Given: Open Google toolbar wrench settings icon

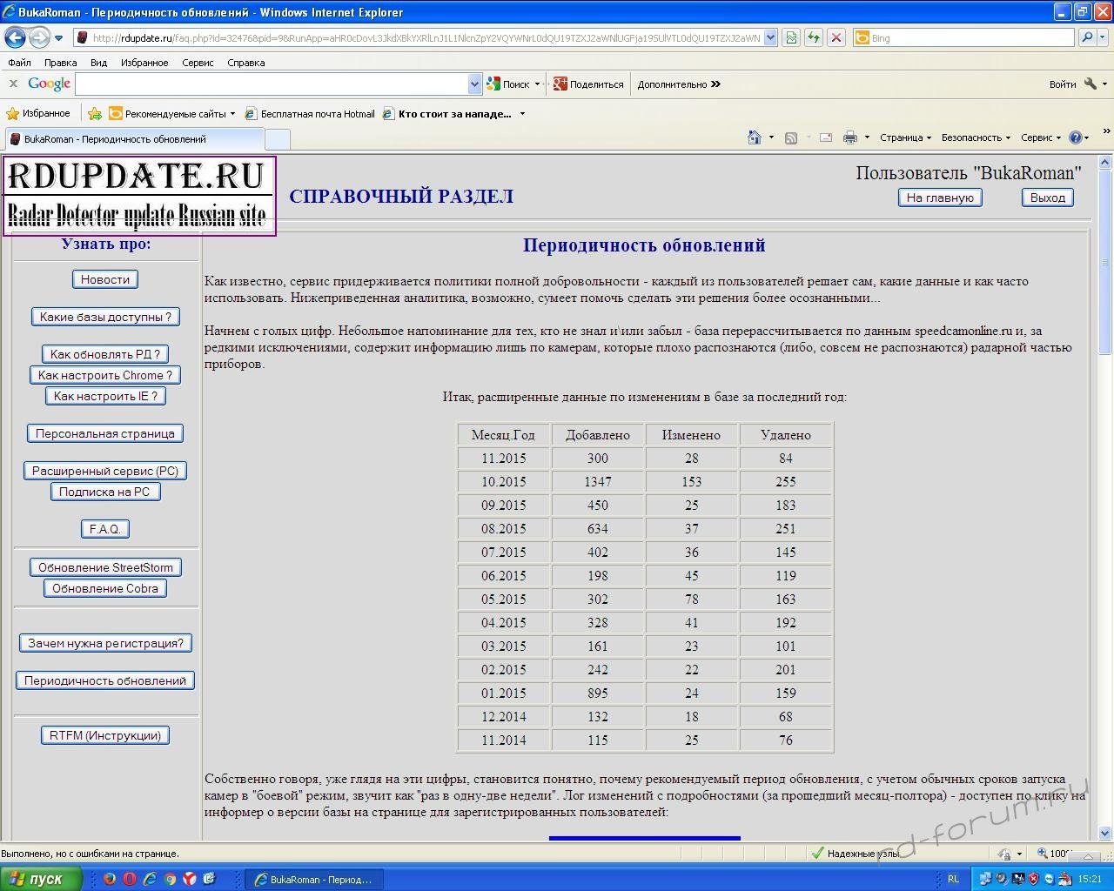Looking at the screenshot, I should [x=1091, y=84].
